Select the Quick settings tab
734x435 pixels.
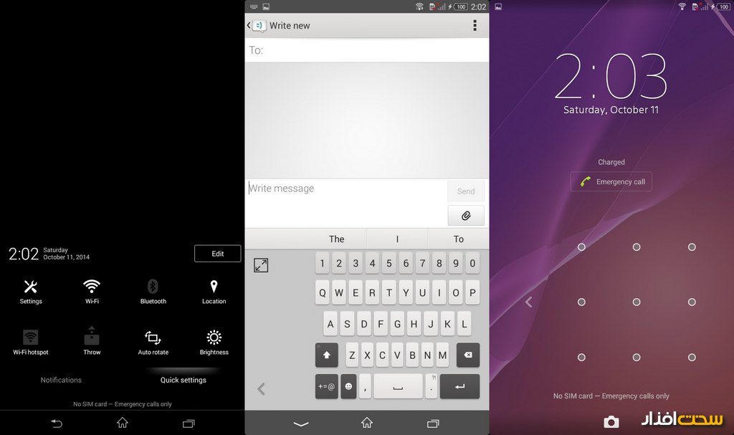tap(183, 380)
